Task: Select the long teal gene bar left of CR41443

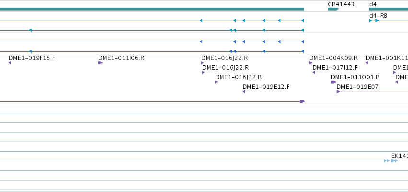Action: [x=152, y=9]
